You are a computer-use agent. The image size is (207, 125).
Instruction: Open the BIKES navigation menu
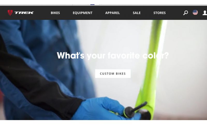(x=55, y=13)
